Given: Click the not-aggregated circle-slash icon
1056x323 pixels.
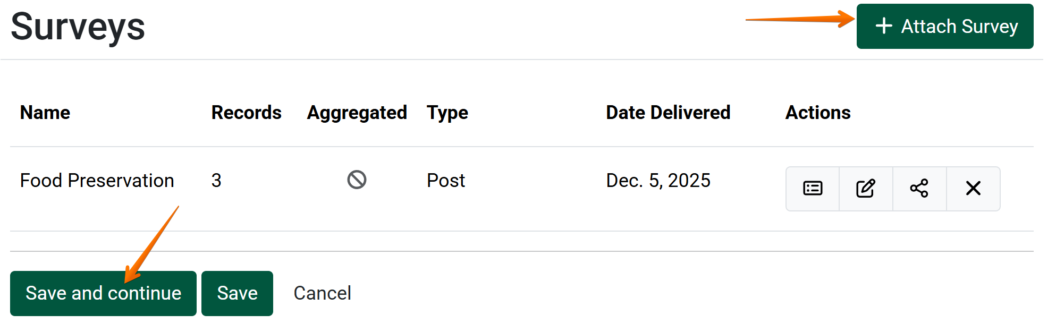Looking at the screenshot, I should [x=357, y=180].
